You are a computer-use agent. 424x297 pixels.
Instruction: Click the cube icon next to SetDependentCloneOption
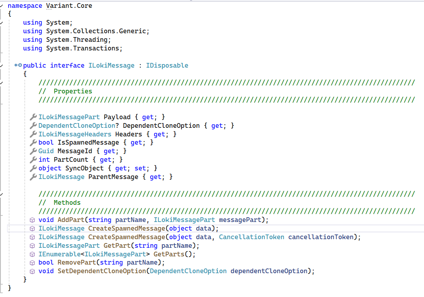[33, 271]
